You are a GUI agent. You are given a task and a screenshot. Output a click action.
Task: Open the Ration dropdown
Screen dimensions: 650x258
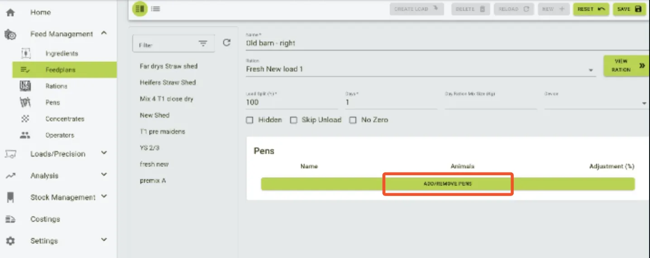click(x=591, y=70)
